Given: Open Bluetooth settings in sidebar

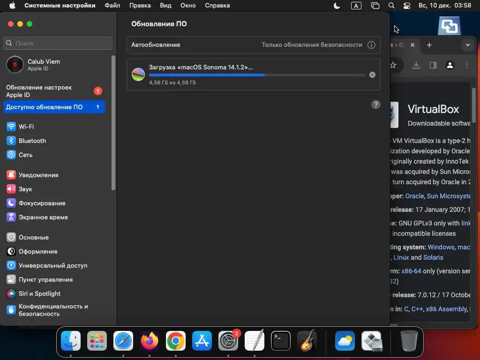Looking at the screenshot, I should [x=26, y=141].
